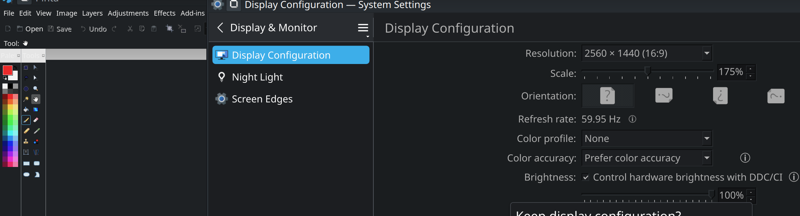Click the Redo arrow in Pinta toolbar
This screenshot has width=800, height=216.
[x=114, y=29]
